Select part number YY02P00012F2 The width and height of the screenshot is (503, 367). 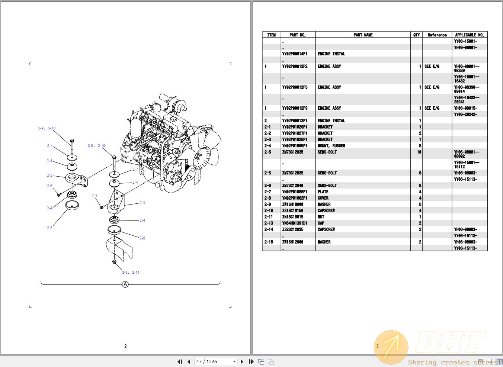point(295,67)
